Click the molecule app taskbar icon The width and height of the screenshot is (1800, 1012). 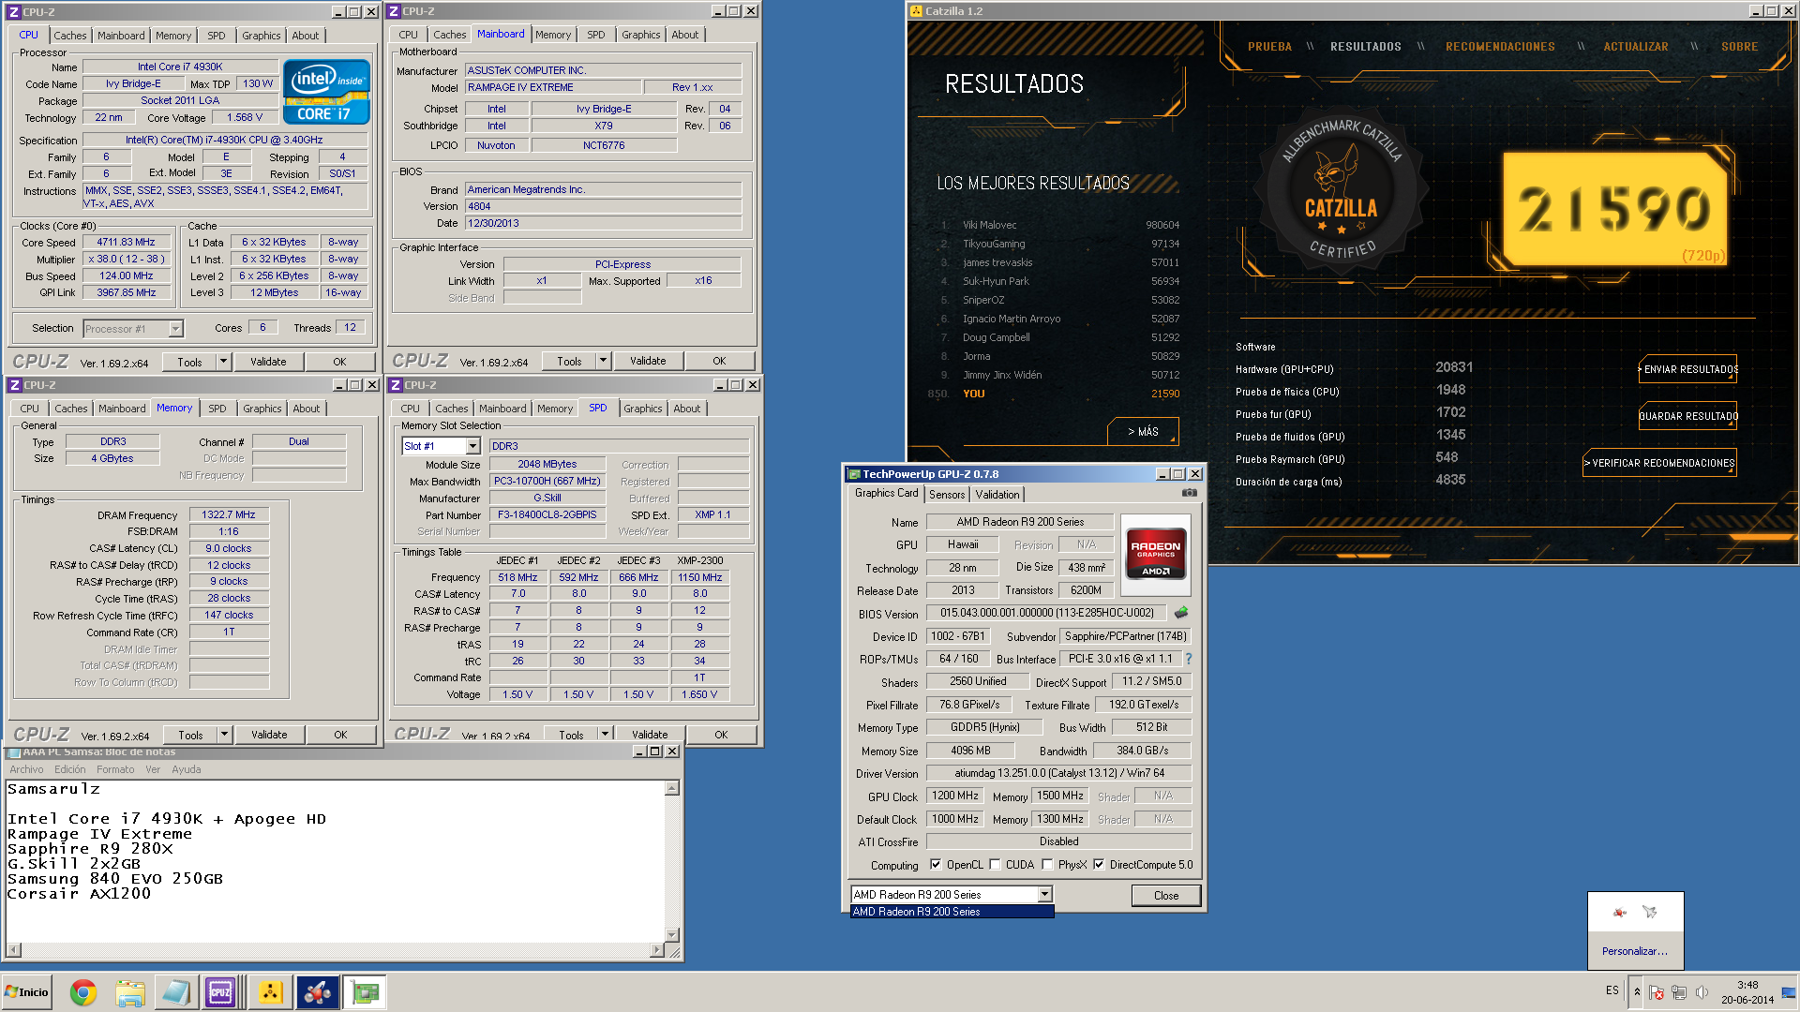pos(317,992)
